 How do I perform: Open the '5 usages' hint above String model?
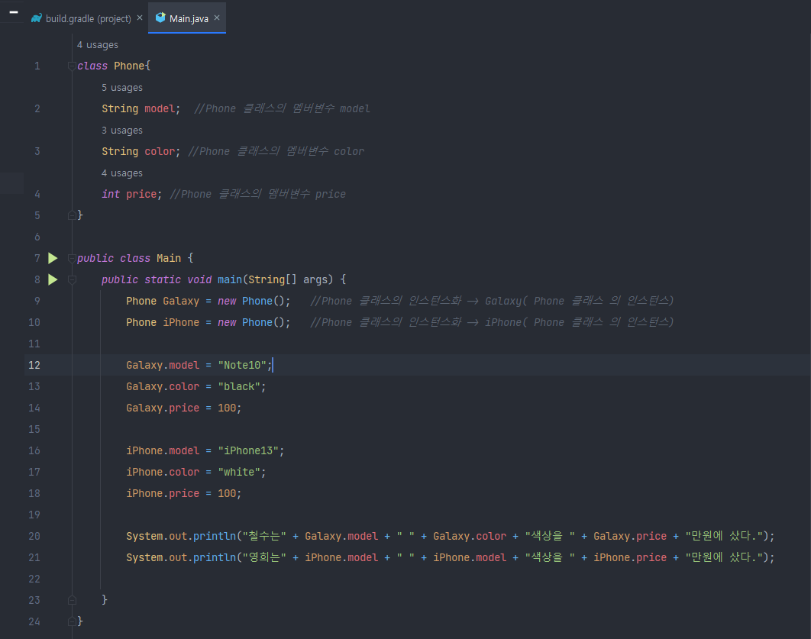(122, 88)
